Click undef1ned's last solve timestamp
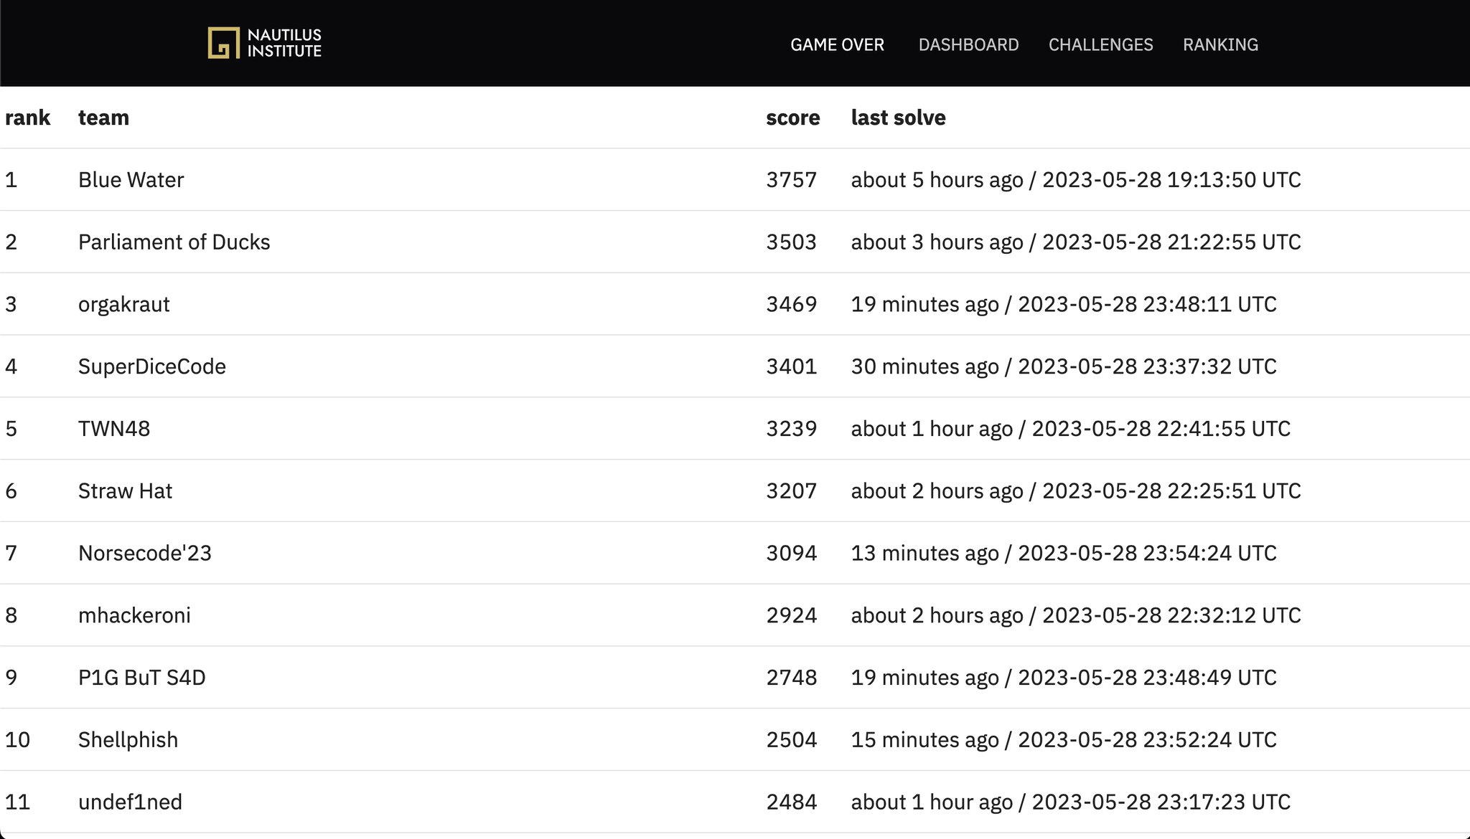The height and width of the screenshot is (839, 1470). (x=1070, y=802)
